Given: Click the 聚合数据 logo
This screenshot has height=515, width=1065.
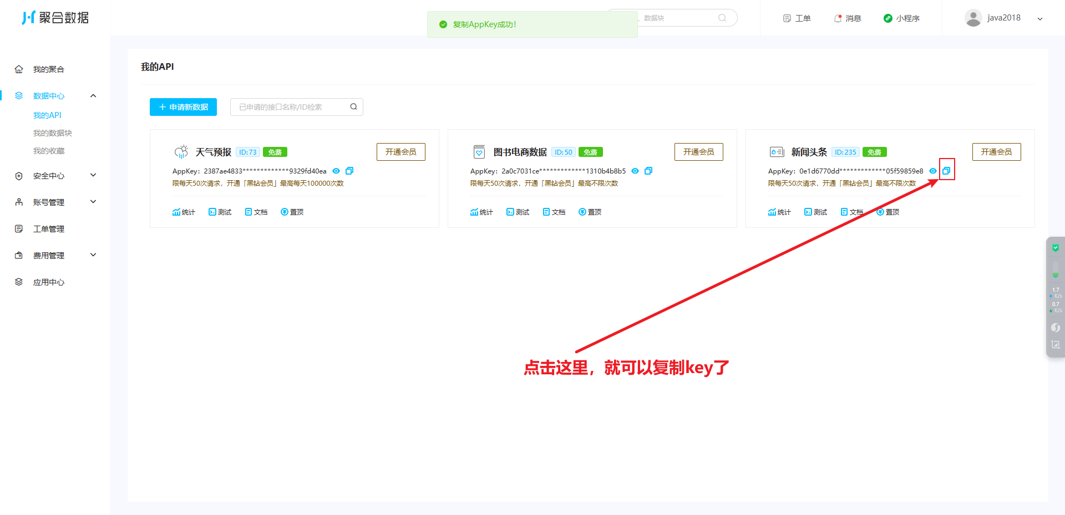Looking at the screenshot, I should [55, 18].
